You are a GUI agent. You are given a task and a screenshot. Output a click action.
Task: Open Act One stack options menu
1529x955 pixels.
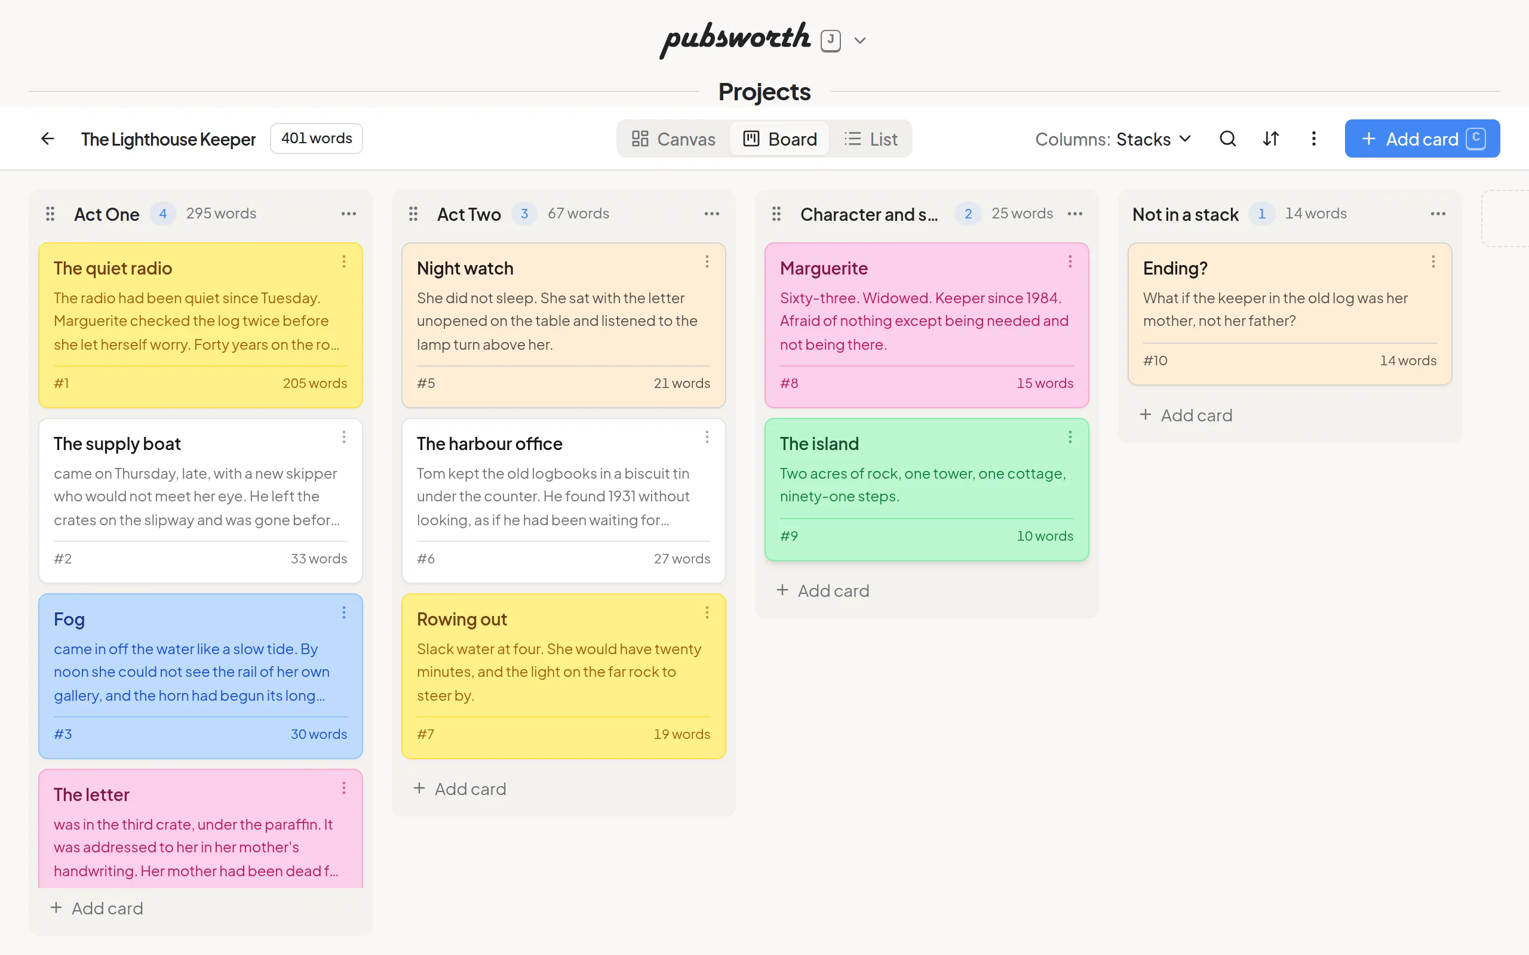click(349, 214)
